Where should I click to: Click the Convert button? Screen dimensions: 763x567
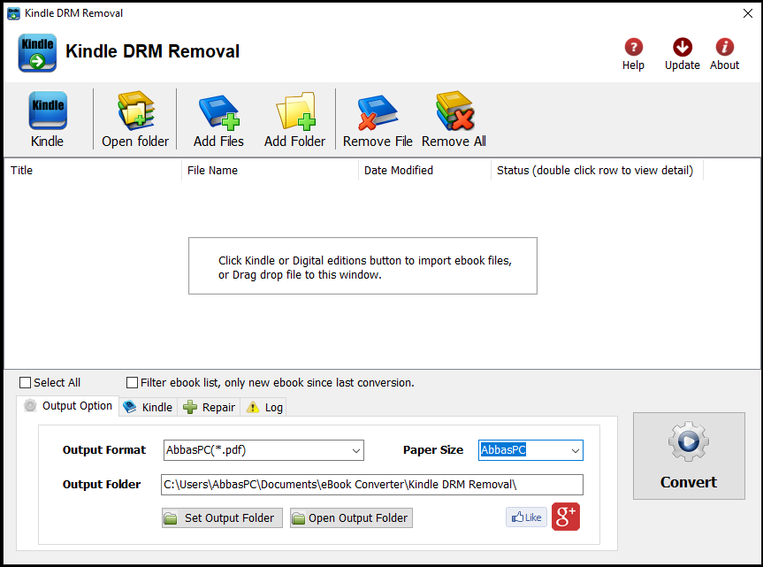(689, 456)
